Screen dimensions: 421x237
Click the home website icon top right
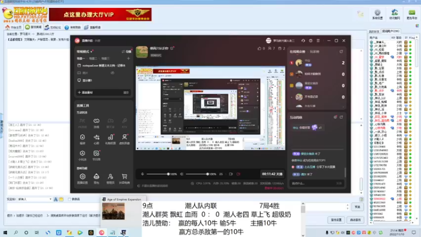pyautogui.click(x=394, y=14)
